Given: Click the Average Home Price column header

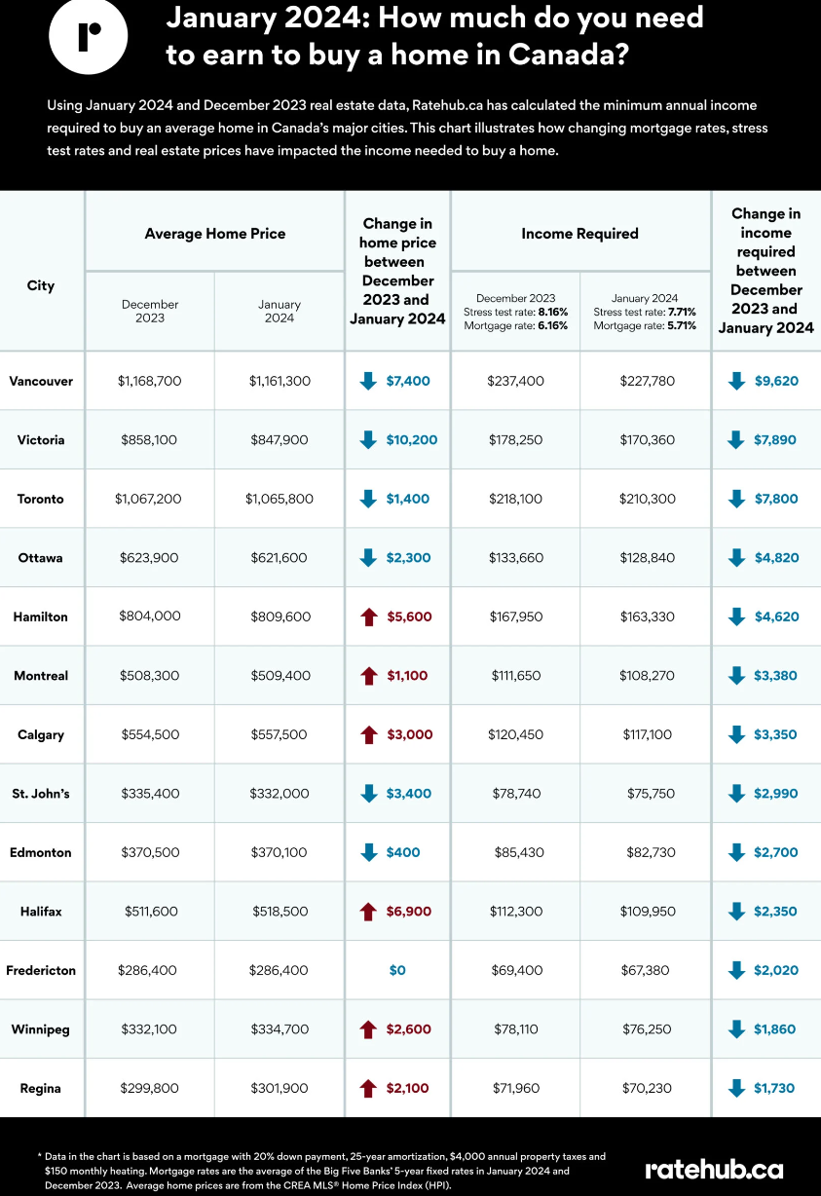Looking at the screenshot, I should [x=215, y=233].
